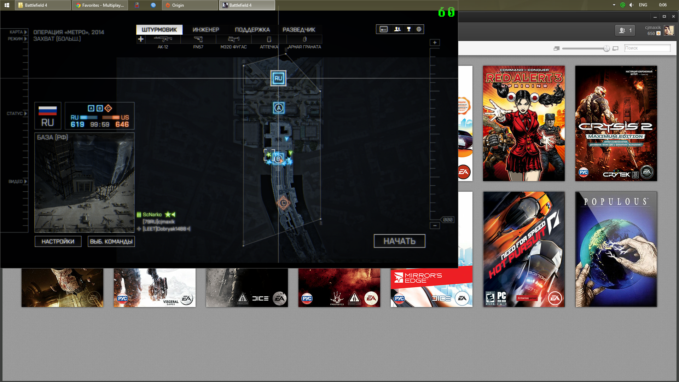Open the trophy scoreboard icon
The width and height of the screenshot is (679, 382).
coord(409,29)
